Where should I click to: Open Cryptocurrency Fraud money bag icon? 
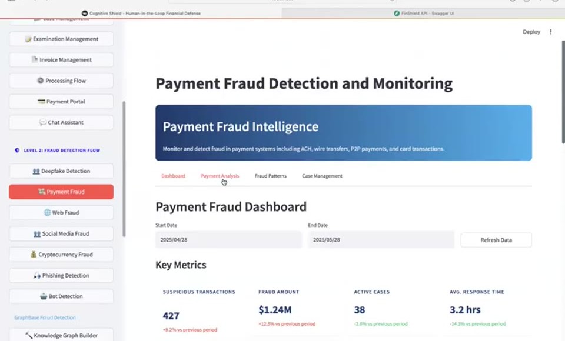coord(34,254)
